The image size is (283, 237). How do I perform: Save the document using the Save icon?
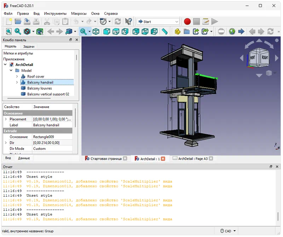[27, 22]
